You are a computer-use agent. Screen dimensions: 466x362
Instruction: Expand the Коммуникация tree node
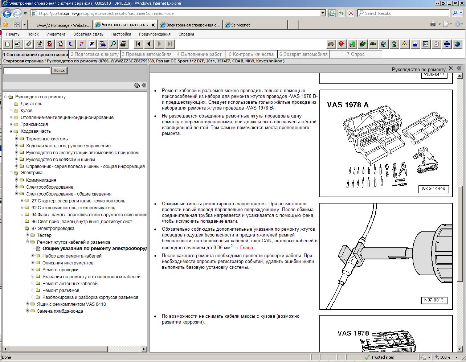point(17,180)
